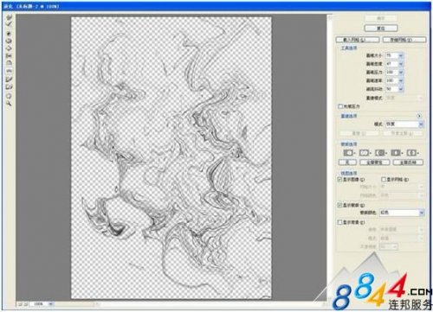Select the Mirror tool
This screenshot has width=433, height=312.
(10, 63)
